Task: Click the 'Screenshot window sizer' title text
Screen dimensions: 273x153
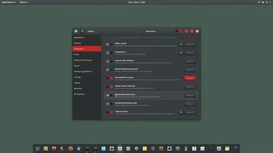Action: coord(126,103)
